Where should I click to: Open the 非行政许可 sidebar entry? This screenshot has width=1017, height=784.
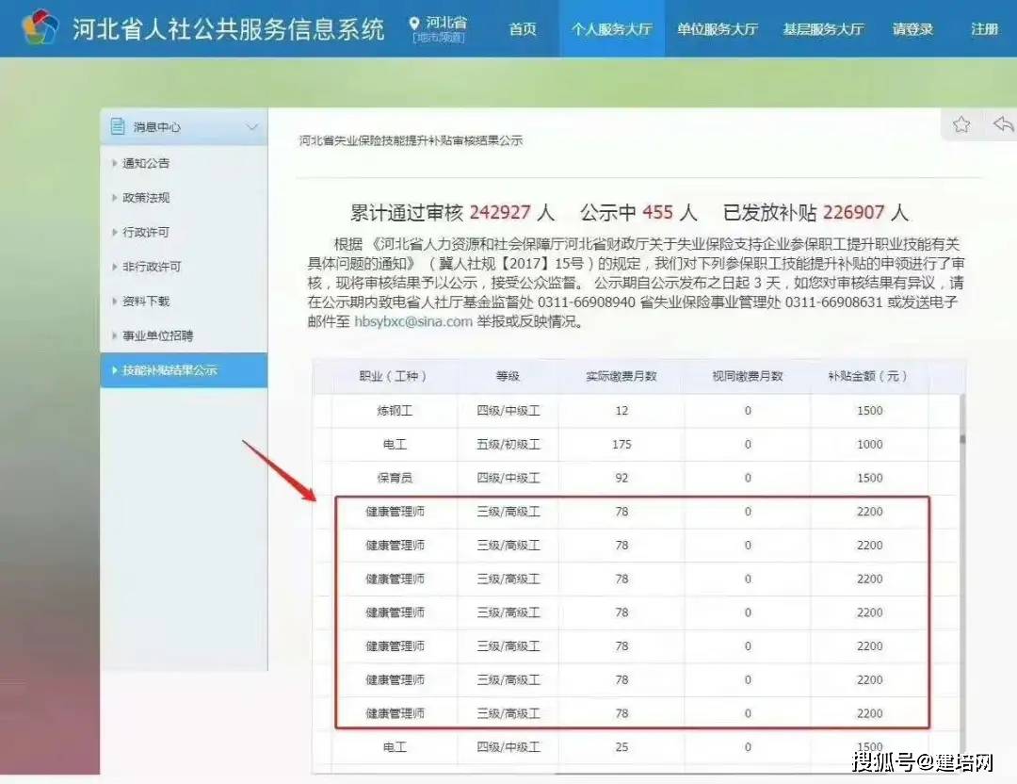click(x=152, y=267)
